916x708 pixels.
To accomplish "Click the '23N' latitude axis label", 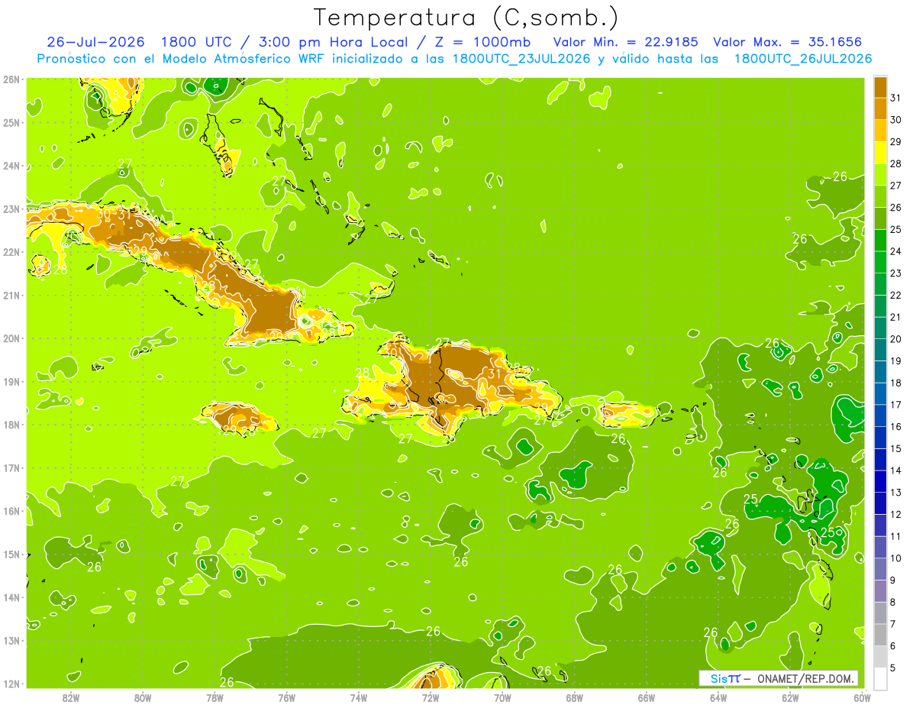I will [x=11, y=209].
